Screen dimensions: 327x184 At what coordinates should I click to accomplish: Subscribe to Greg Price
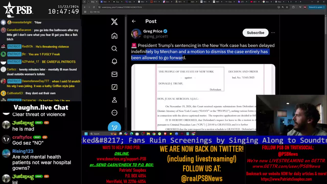[255, 33]
